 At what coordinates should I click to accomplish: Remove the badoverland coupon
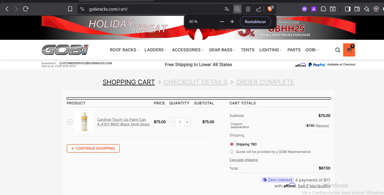[x=322, y=126]
